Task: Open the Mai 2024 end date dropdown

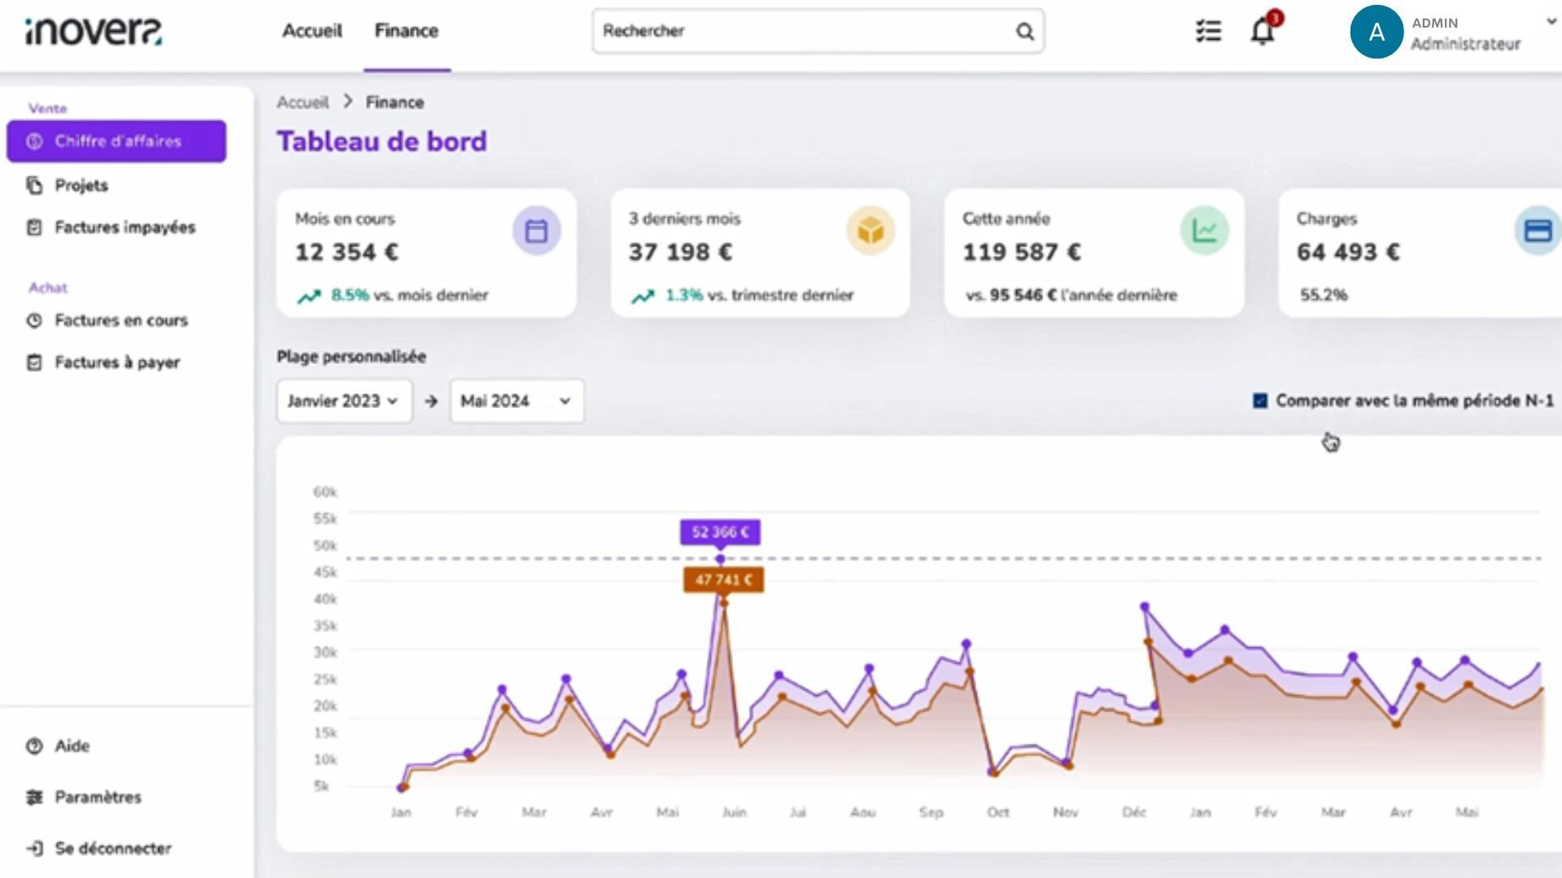Action: pyautogui.click(x=517, y=401)
